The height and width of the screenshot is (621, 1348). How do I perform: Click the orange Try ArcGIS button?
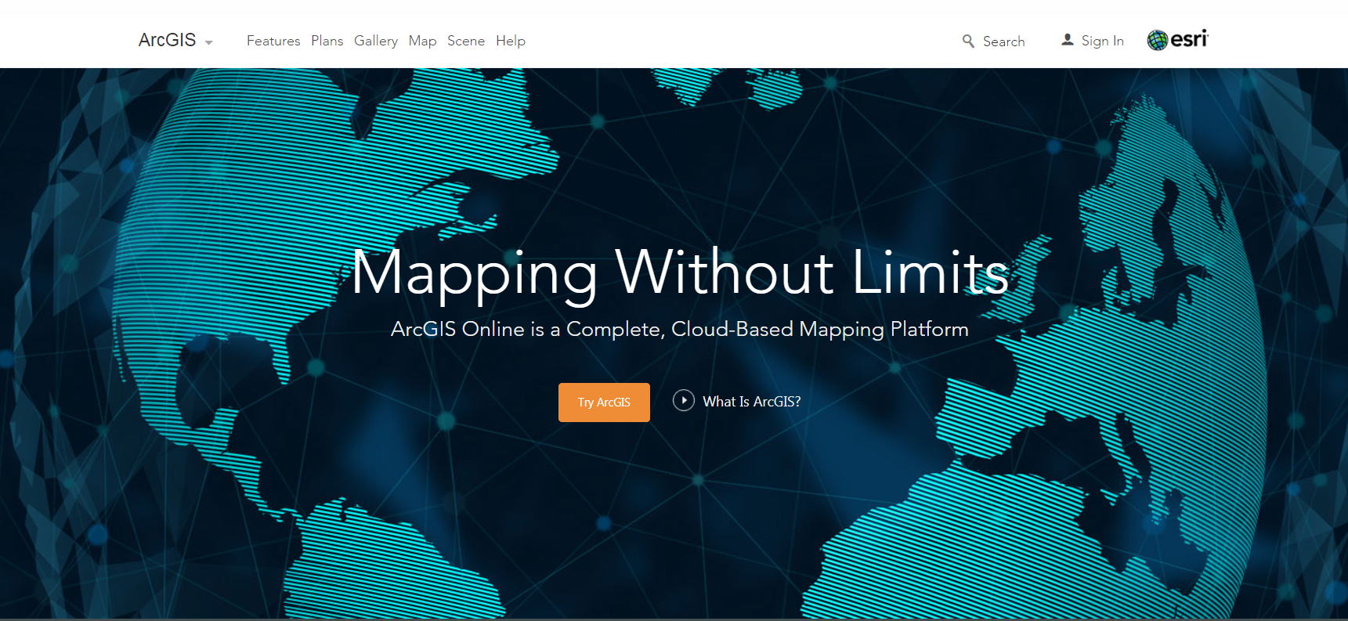(604, 403)
